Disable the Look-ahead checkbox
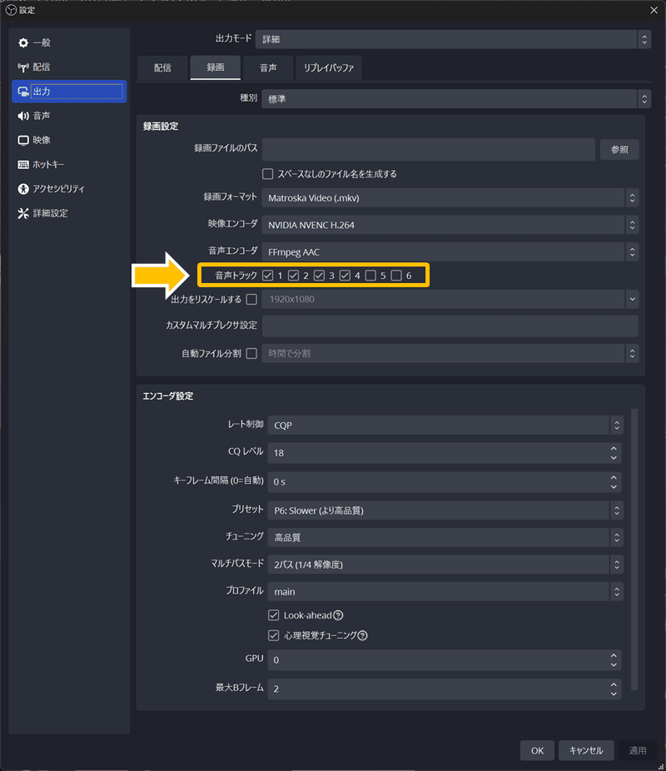This screenshot has height=771, width=666. click(274, 615)
